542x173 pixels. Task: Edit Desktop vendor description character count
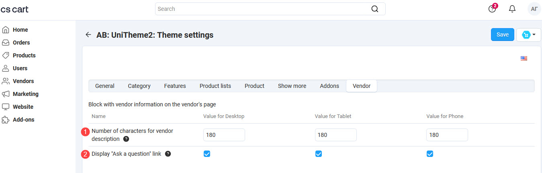[224, 135]
